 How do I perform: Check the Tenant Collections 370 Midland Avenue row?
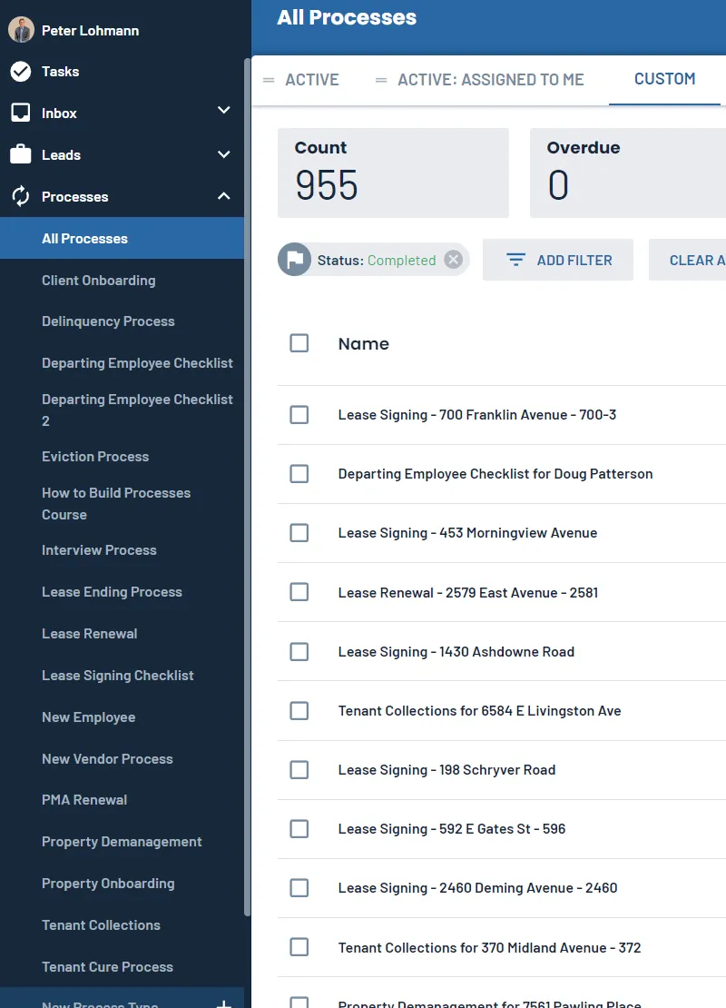point(299,947)
